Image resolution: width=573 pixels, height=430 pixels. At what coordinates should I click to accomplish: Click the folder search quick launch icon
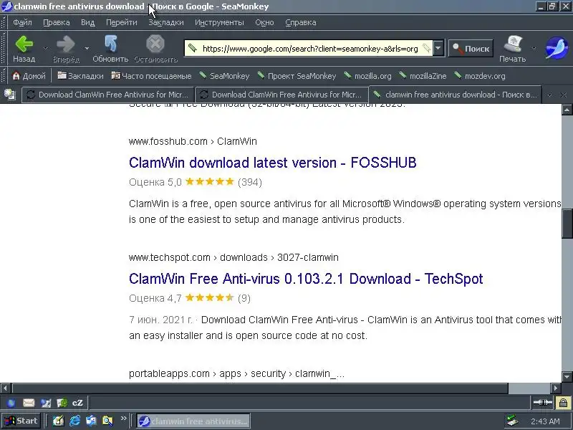click(x=108, y=421)
